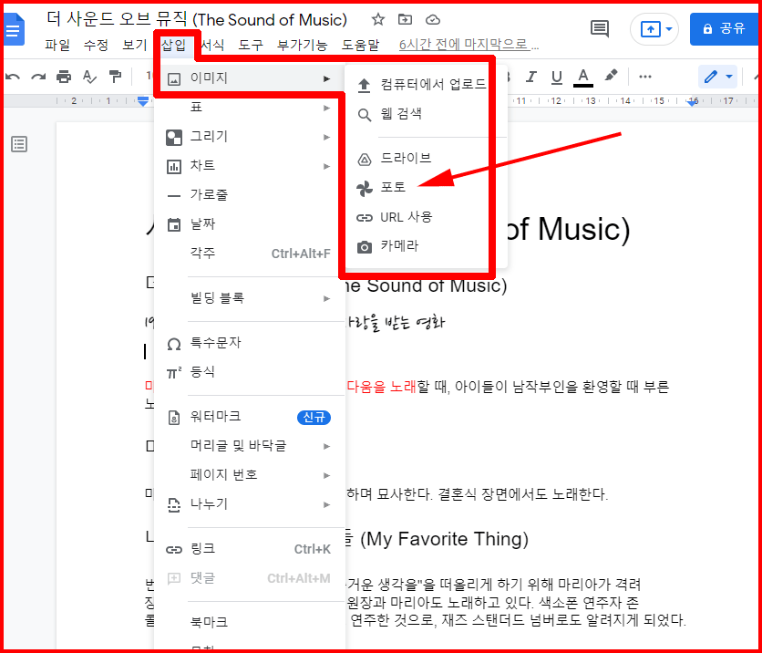762x653 pixels.
Task: Show the document outline icon
Action: tap(19, 144)
